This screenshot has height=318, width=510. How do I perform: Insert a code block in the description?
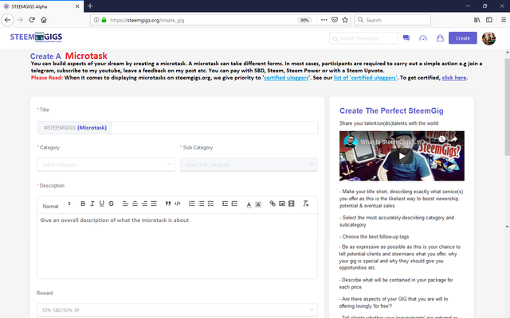[178, 204]
